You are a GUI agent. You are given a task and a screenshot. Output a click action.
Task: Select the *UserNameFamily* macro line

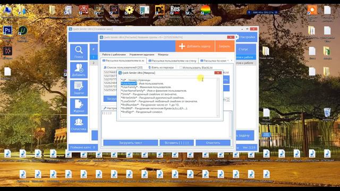tap(154, 91)
